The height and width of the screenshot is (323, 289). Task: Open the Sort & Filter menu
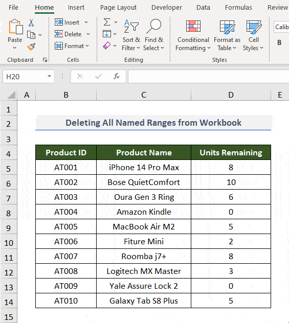pos(131,35)
